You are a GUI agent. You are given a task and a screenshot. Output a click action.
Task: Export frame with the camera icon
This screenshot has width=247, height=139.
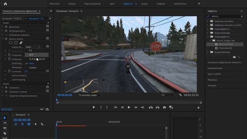(164, 107)
